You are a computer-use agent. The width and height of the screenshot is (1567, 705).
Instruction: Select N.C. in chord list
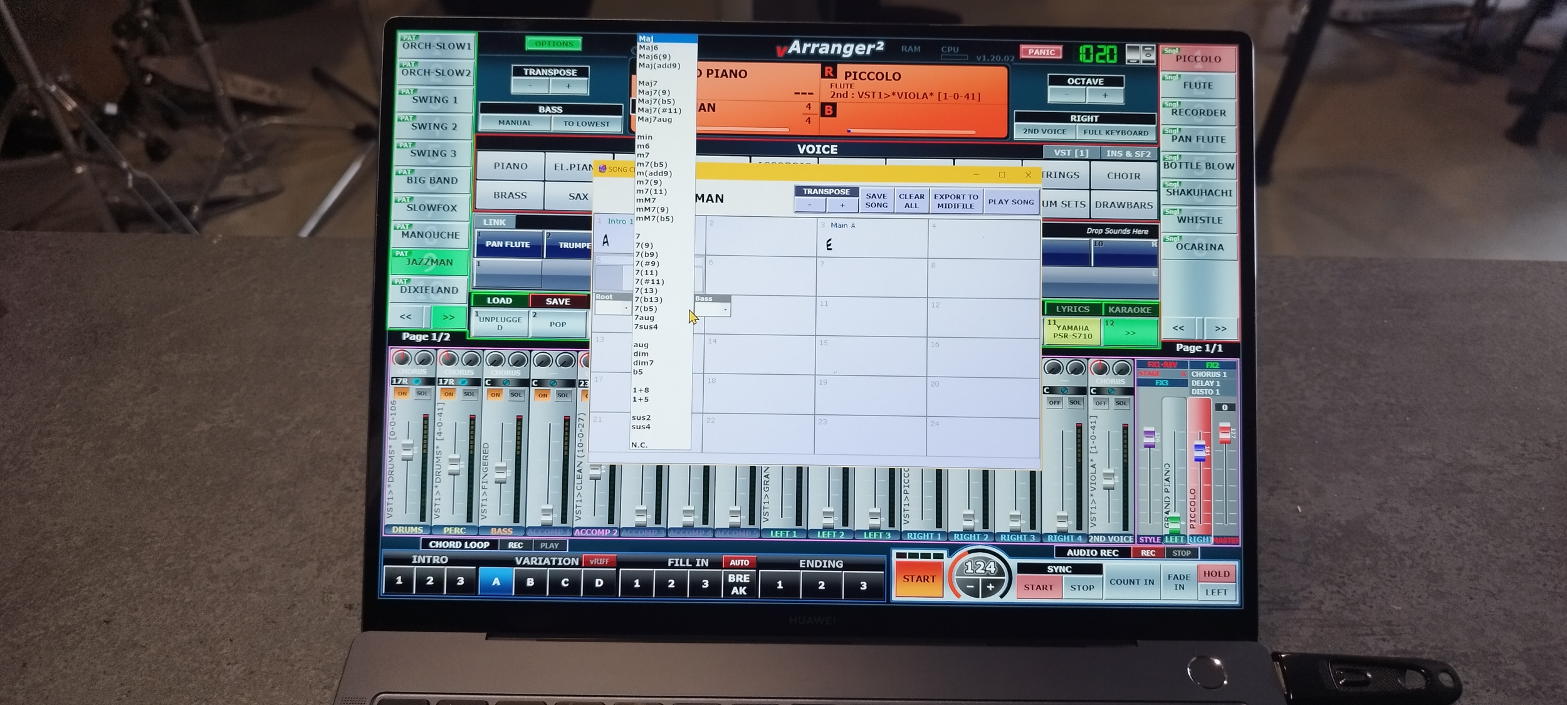pos(639,444)
